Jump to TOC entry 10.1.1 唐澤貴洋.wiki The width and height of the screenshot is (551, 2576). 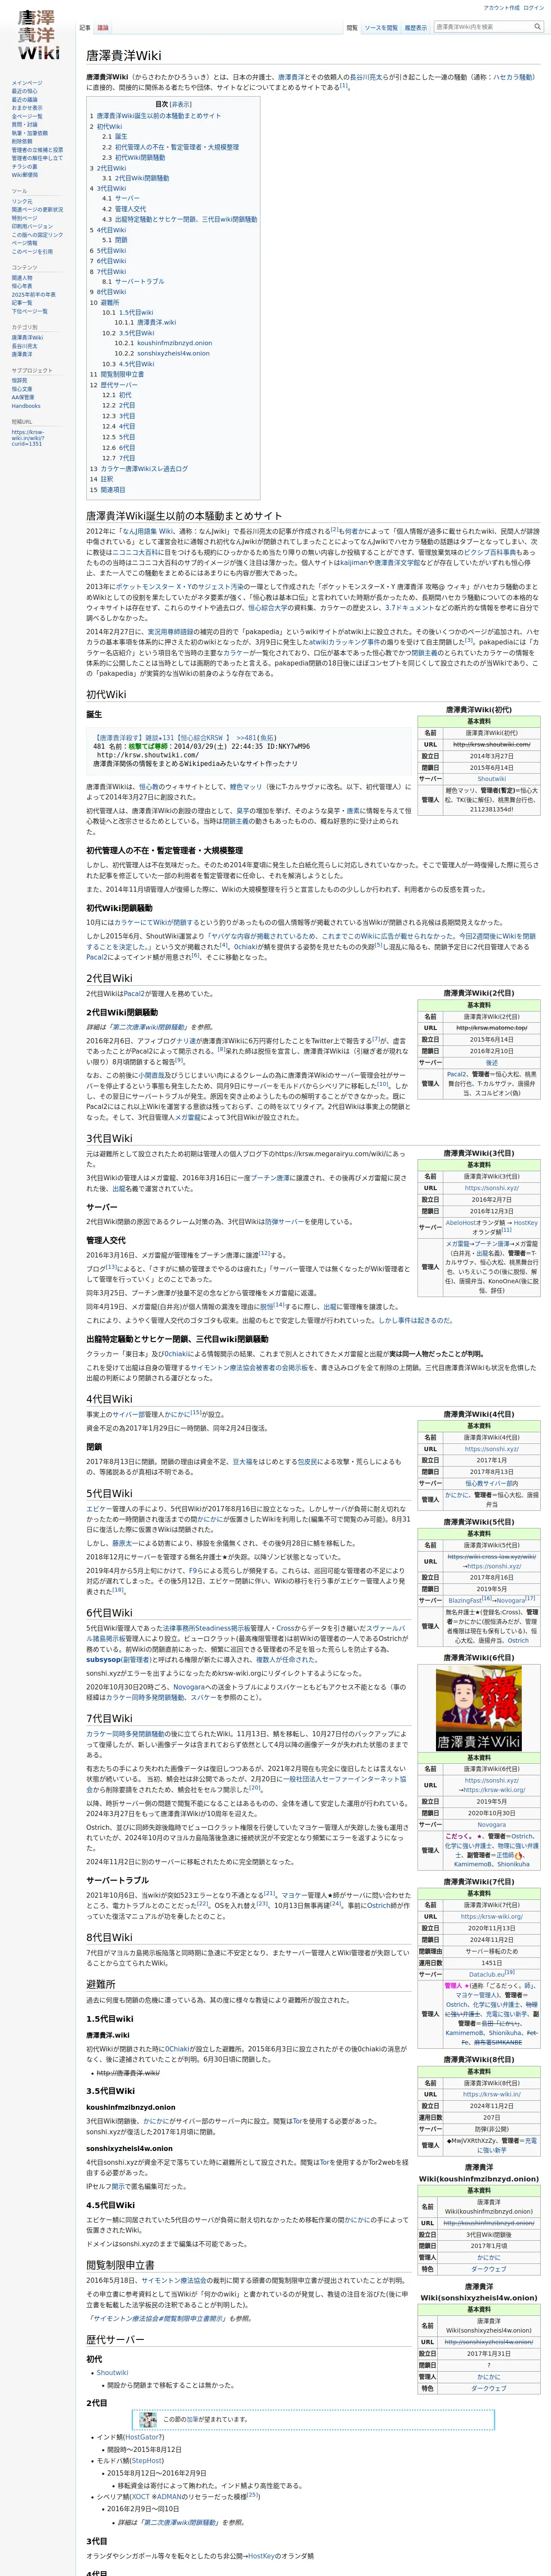[145, 322]
